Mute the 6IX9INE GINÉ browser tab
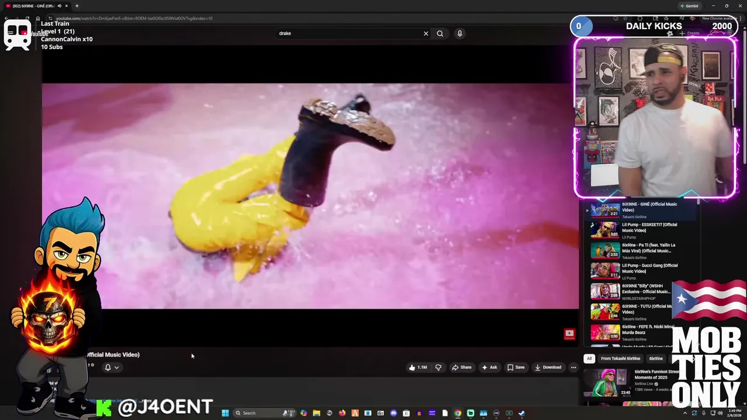 60,6
